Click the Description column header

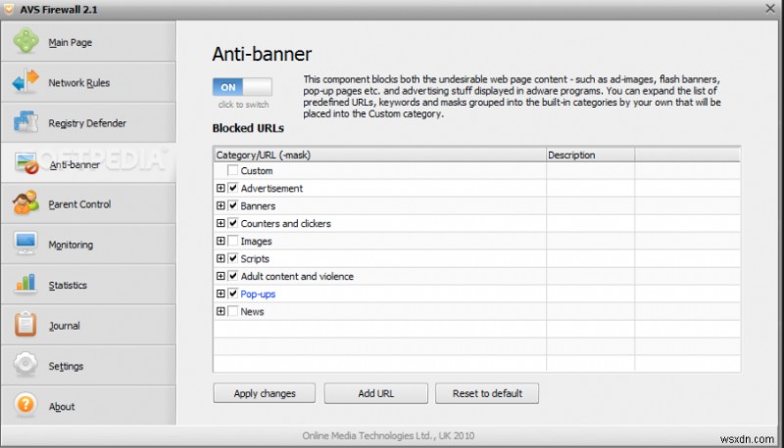point(591,155)
